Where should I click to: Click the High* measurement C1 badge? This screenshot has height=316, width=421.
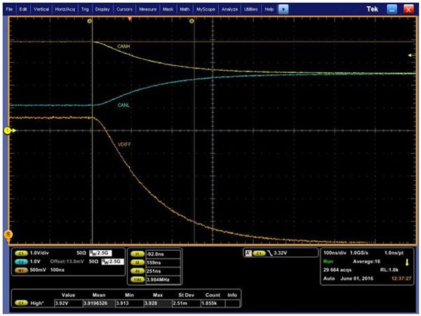coord(21,303)
